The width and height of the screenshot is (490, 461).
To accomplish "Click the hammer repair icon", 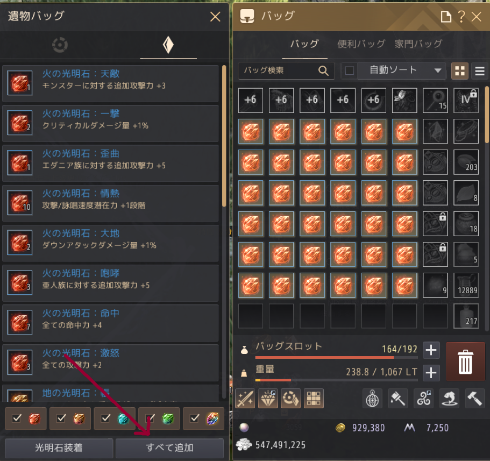I will [x=475, y=399].
